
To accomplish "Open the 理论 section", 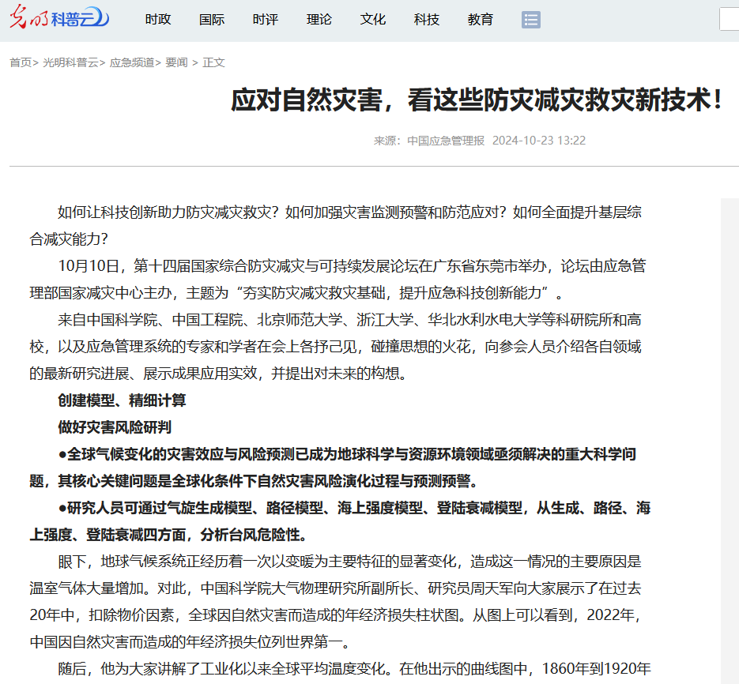I will point(319,20).
